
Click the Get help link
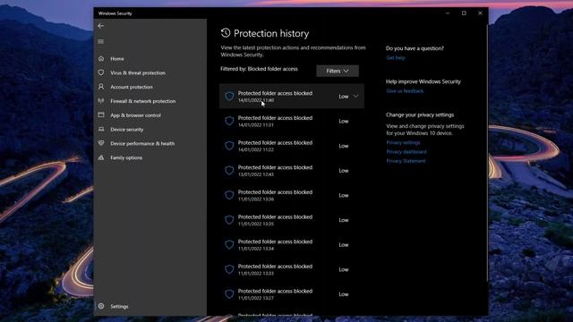click(396, 57)
